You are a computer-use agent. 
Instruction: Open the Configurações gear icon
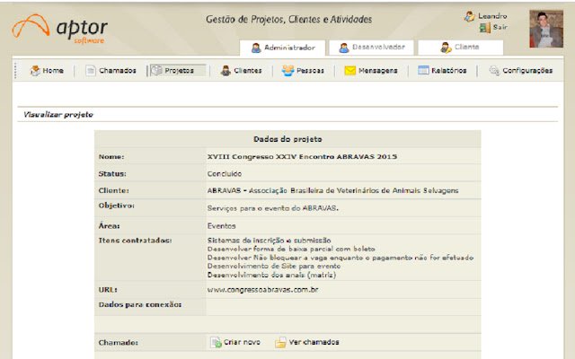click(x=494, y=70)
